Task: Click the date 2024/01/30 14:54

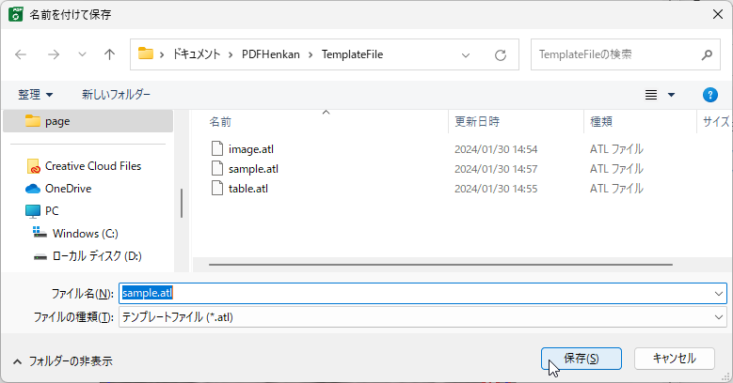Action: point(496,149)
